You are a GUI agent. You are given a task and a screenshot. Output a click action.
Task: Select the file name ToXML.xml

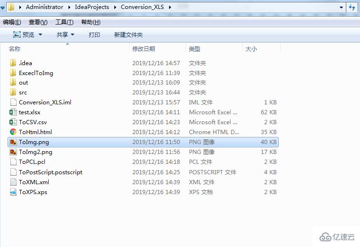pos(34,182)
